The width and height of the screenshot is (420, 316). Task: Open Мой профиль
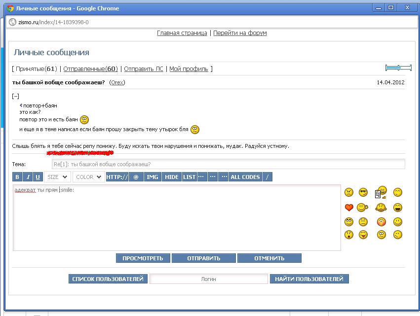189,69
